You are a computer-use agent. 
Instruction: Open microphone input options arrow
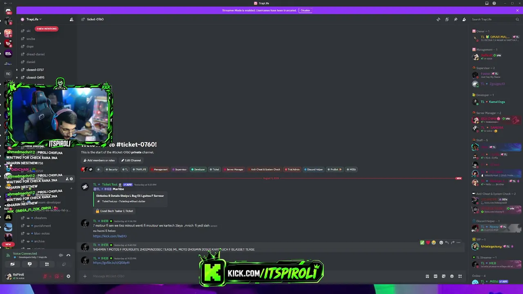pos(50,276)
